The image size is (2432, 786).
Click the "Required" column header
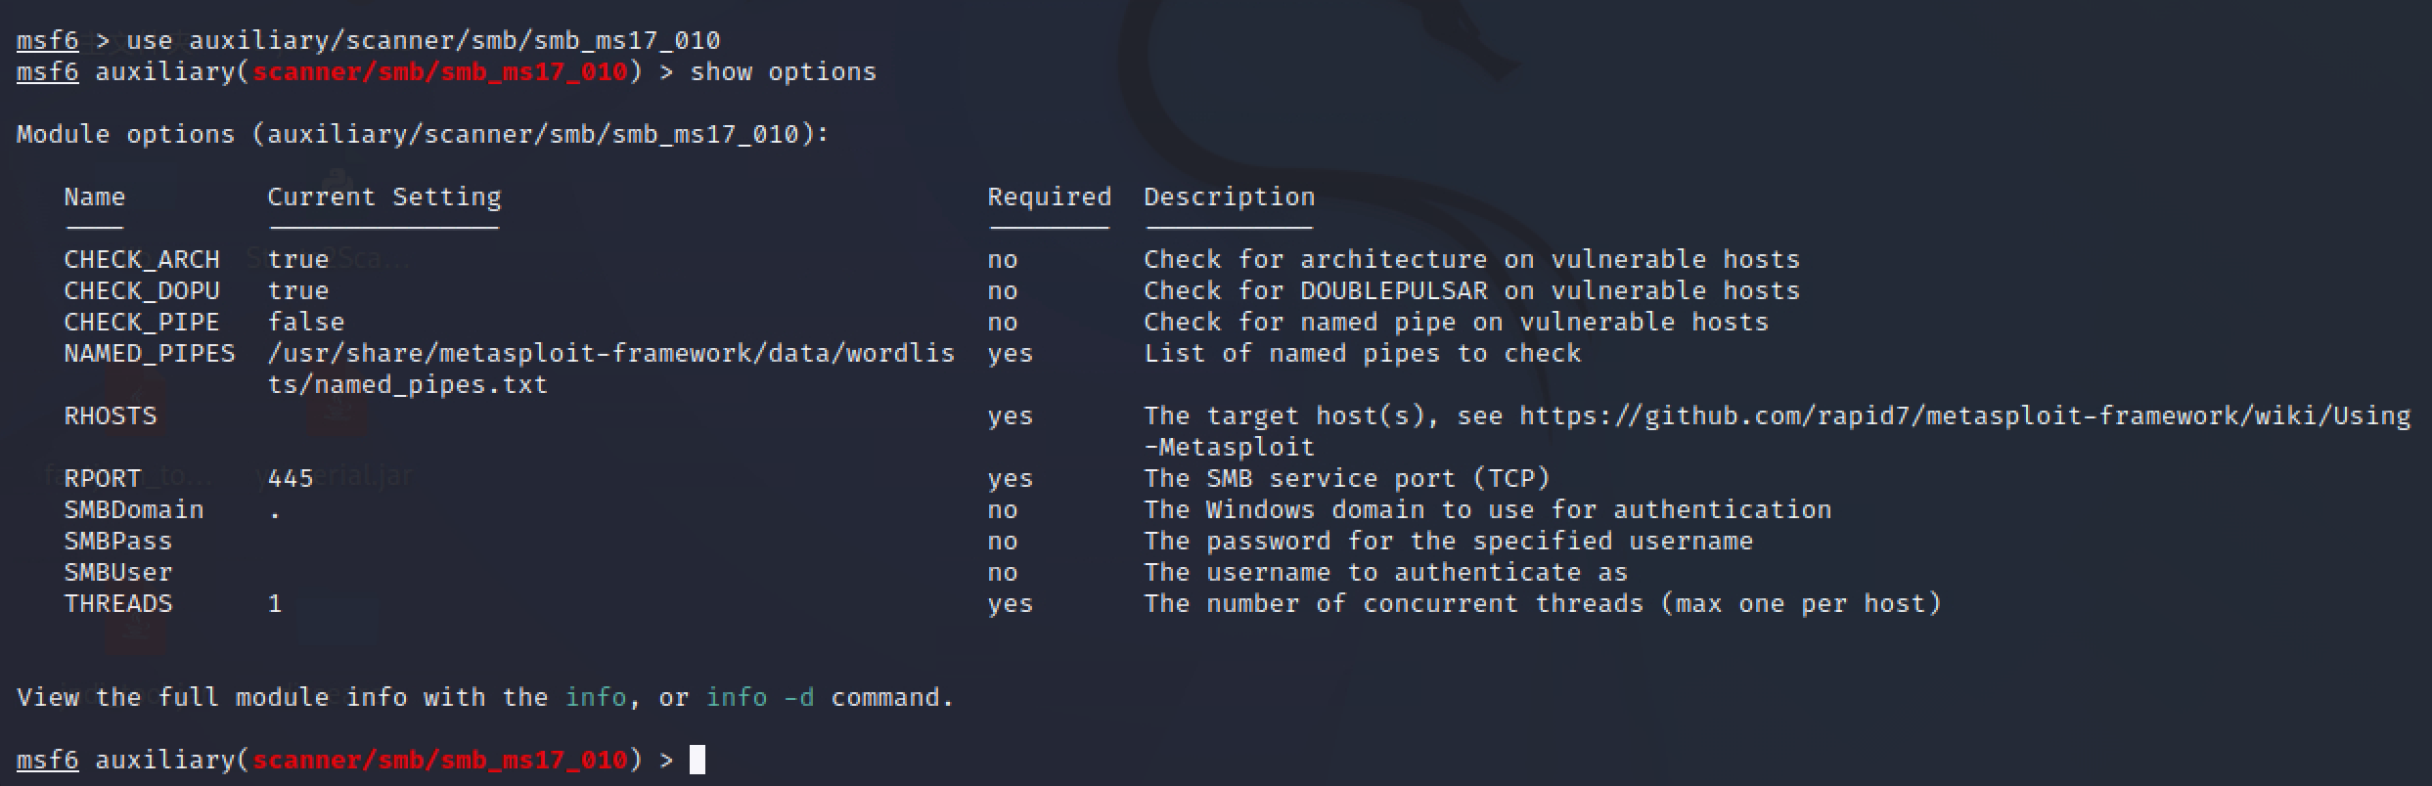[x=1049, y=197]
